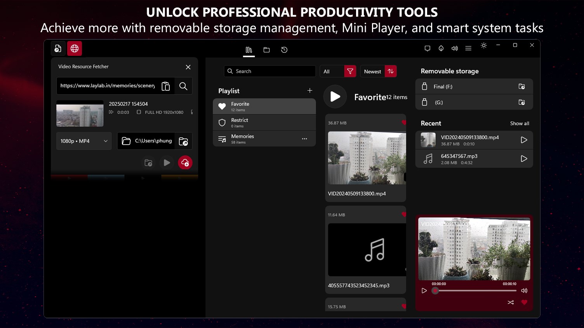
Task: Open the History tab
Action: coord(284,50)
